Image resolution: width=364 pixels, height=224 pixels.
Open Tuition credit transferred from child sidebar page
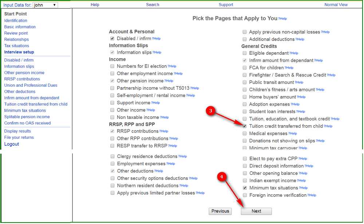(36, 104)
